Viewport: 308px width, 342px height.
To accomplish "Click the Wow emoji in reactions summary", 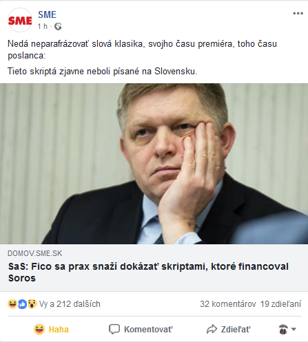I will [x=32, y=304].
